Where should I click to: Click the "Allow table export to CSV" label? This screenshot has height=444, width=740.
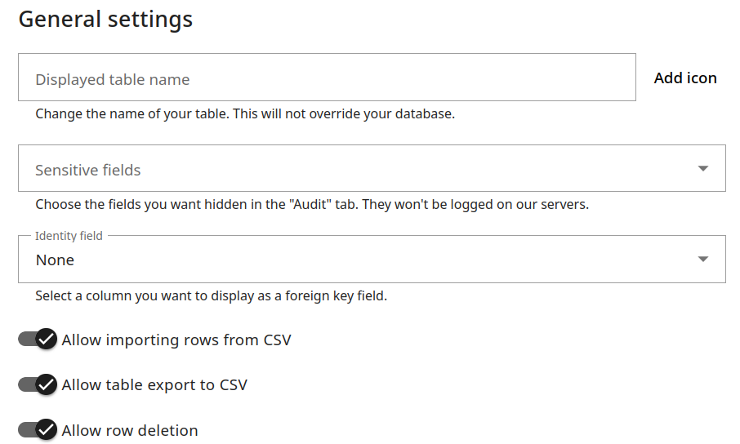click(x=154, y=384)
